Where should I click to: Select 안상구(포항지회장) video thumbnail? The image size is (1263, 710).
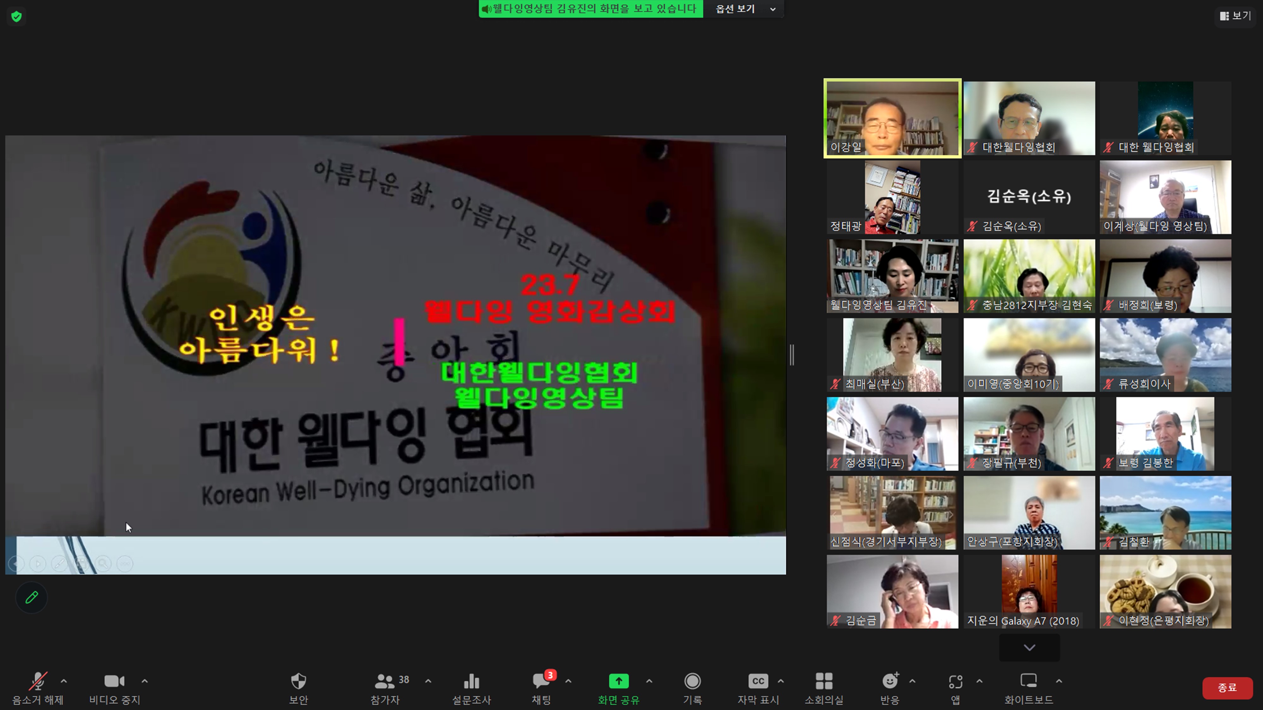pyautogui.click(x=1029, y=512)
